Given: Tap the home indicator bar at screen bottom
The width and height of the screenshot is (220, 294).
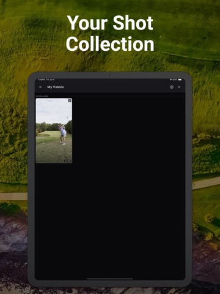Looking at the screenshot, I should click(110, 279).
